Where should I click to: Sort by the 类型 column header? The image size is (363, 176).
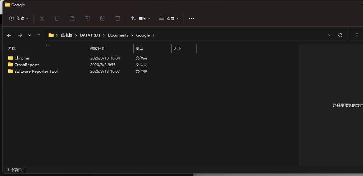[x=139, y=49]
